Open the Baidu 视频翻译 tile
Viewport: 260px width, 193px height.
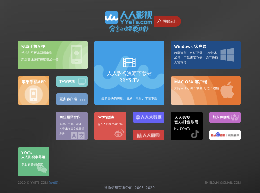(225, 135)
